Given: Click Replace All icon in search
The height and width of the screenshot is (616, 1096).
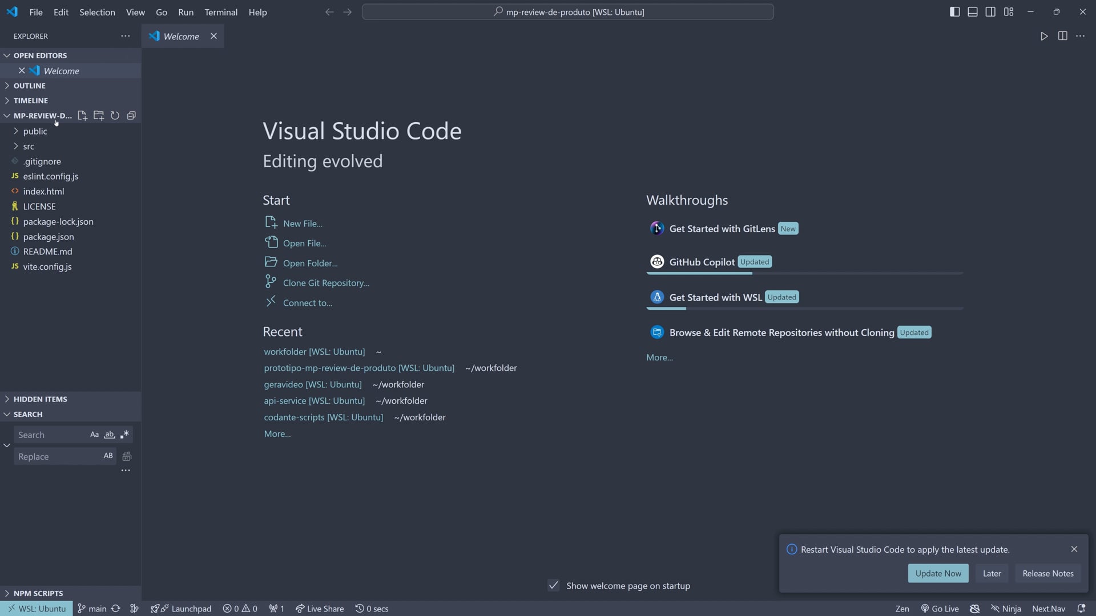Looking at the screenshot, I should [127, 456].
